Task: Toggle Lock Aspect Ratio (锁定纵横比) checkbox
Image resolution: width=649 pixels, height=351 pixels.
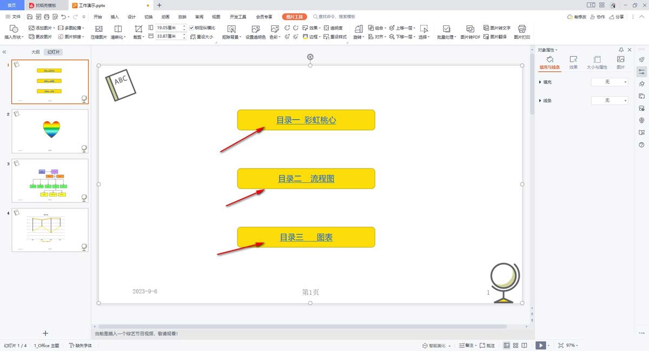Action: (191, 28)
